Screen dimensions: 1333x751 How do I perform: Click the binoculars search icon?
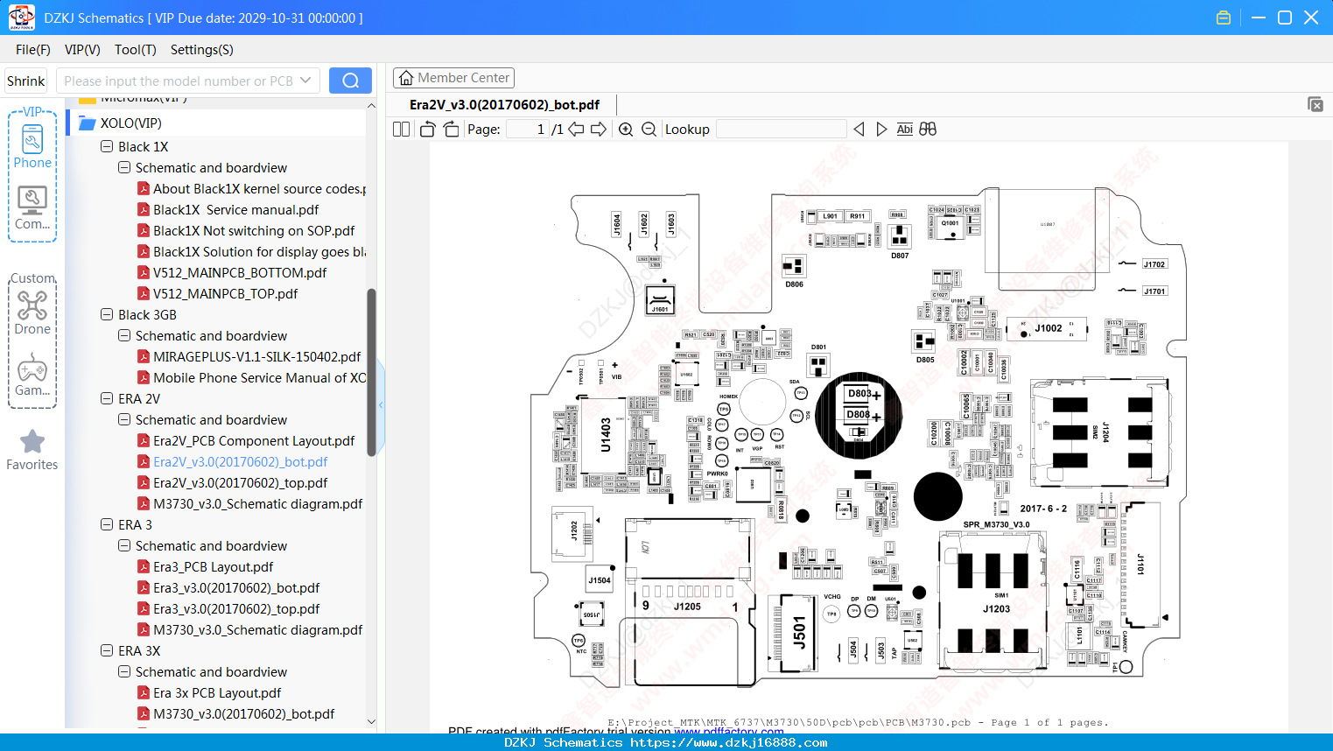tap(928, 130)
